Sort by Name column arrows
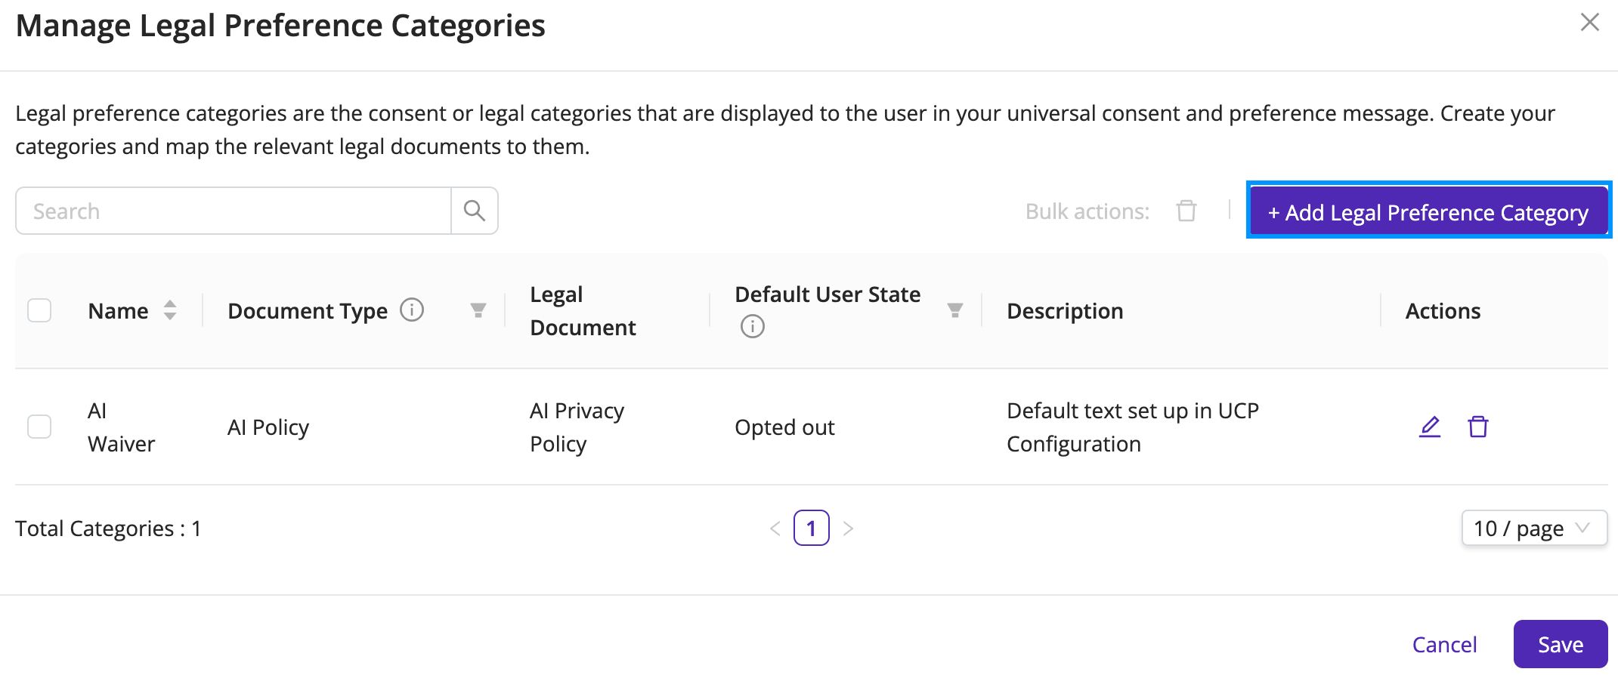1618x675 pixels. tap(170, 310)
